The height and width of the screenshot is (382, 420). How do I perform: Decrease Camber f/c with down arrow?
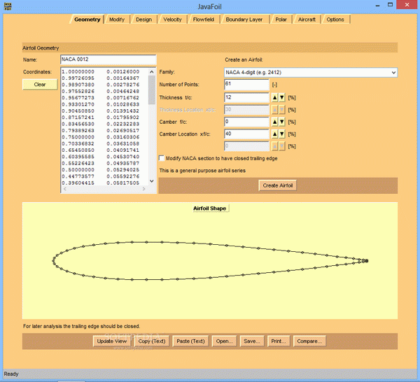(282, 122)
